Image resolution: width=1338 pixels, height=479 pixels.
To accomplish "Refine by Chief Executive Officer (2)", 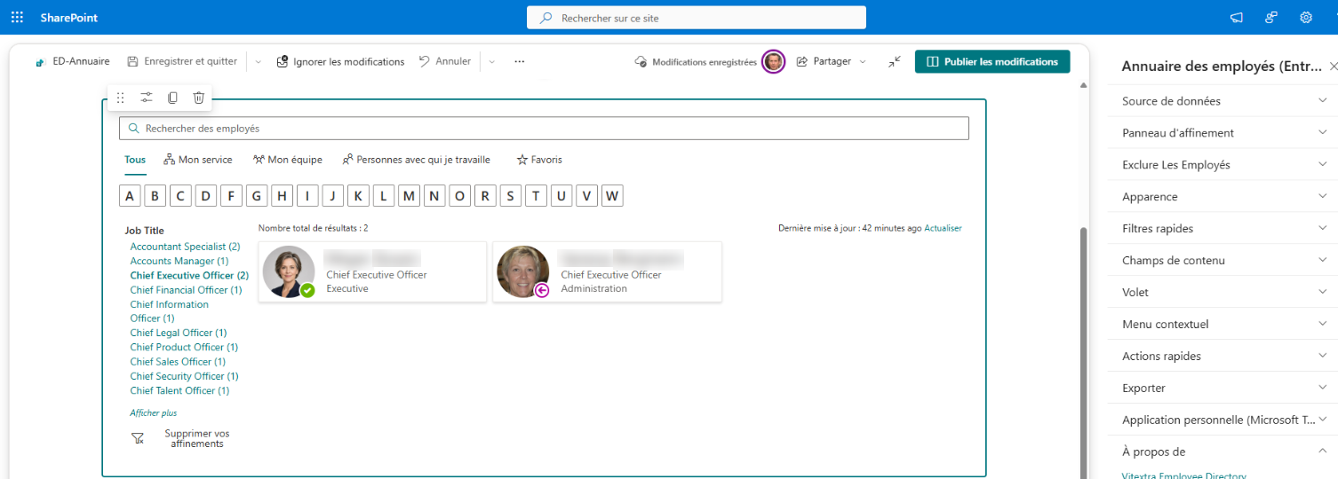I will pyautogui.click(x=189, y=275).
